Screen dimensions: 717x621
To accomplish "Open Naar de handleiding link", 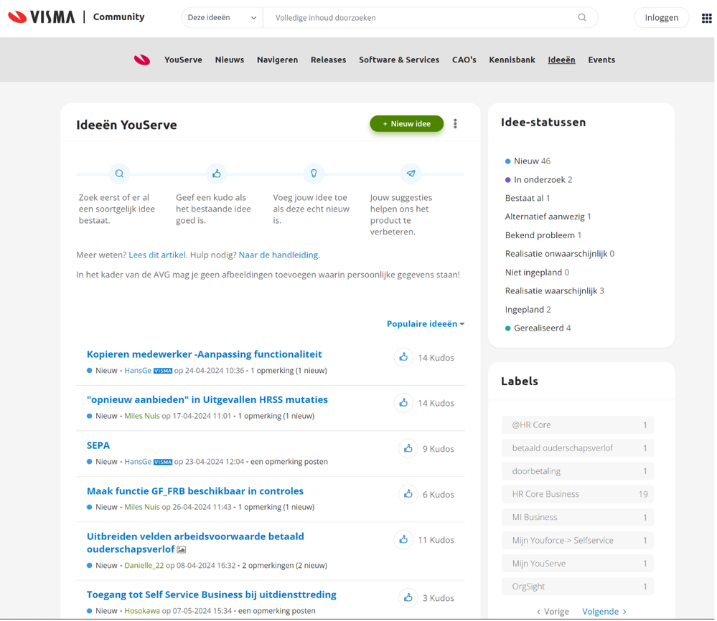I will pyautogui.click(x=279, y=255).
